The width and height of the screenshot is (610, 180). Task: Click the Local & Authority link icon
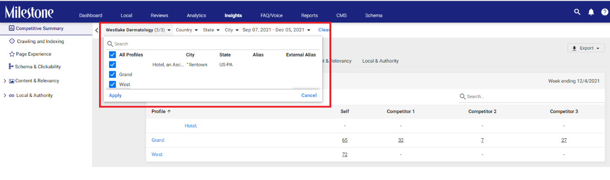point(12,96)
